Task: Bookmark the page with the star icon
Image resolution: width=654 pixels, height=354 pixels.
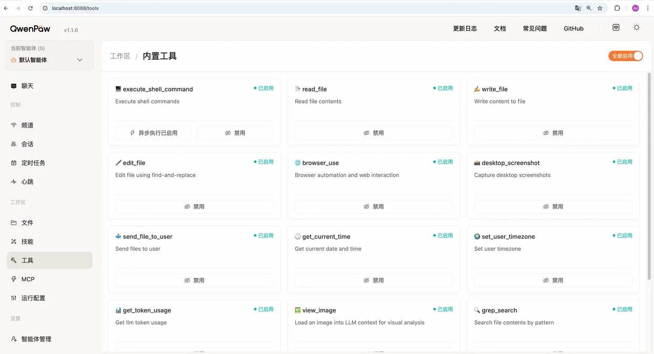Action: pyautogui.click(x=600, y=8)
